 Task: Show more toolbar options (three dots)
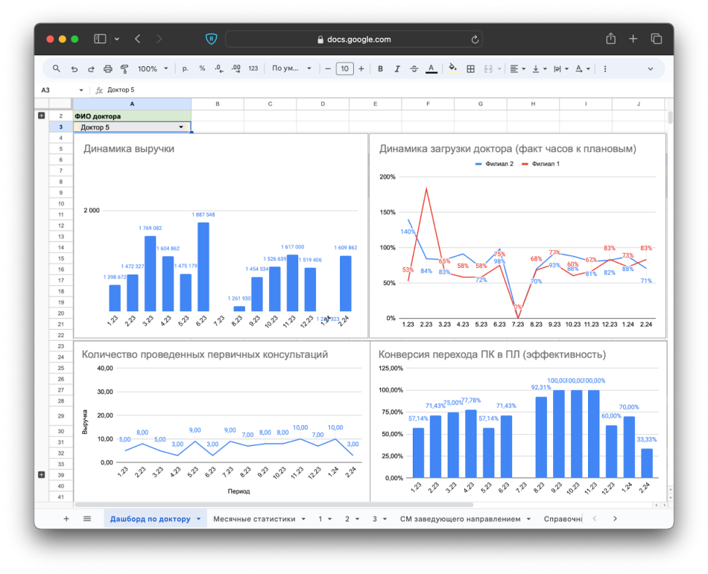[604, 68]
